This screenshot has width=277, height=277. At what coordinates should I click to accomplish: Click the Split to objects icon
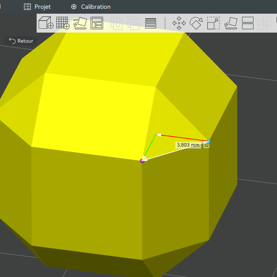[117, 23]
